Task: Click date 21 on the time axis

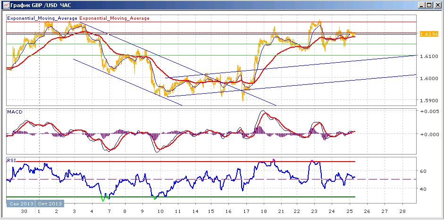Action: 281,212
